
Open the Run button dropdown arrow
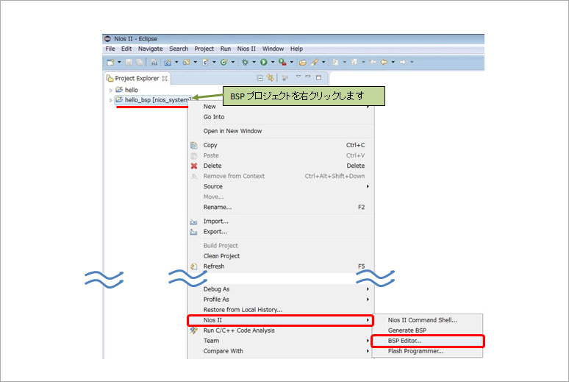pos(272,63)
